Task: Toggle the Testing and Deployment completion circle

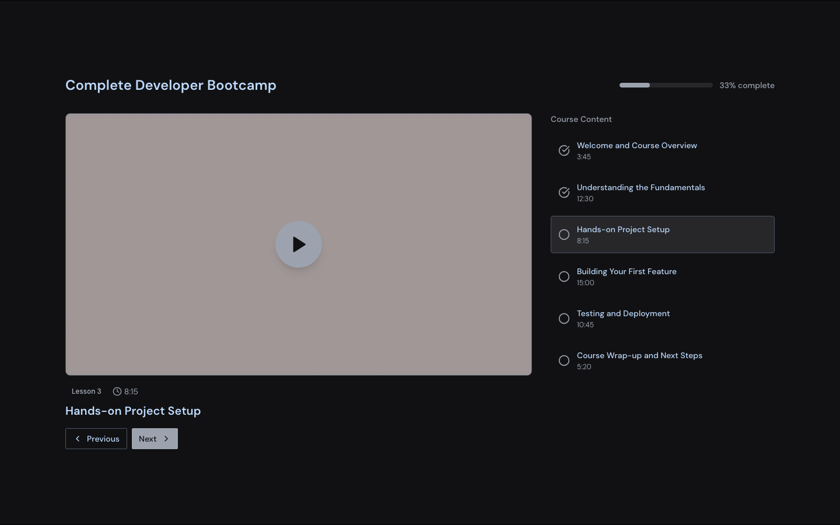Action: coord(564,318)
